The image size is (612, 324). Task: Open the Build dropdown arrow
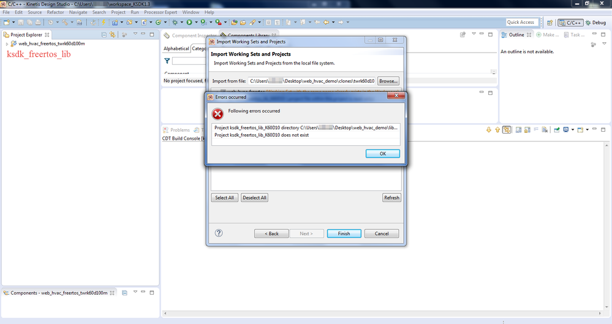pyautogui.click(x=72, y=23)
